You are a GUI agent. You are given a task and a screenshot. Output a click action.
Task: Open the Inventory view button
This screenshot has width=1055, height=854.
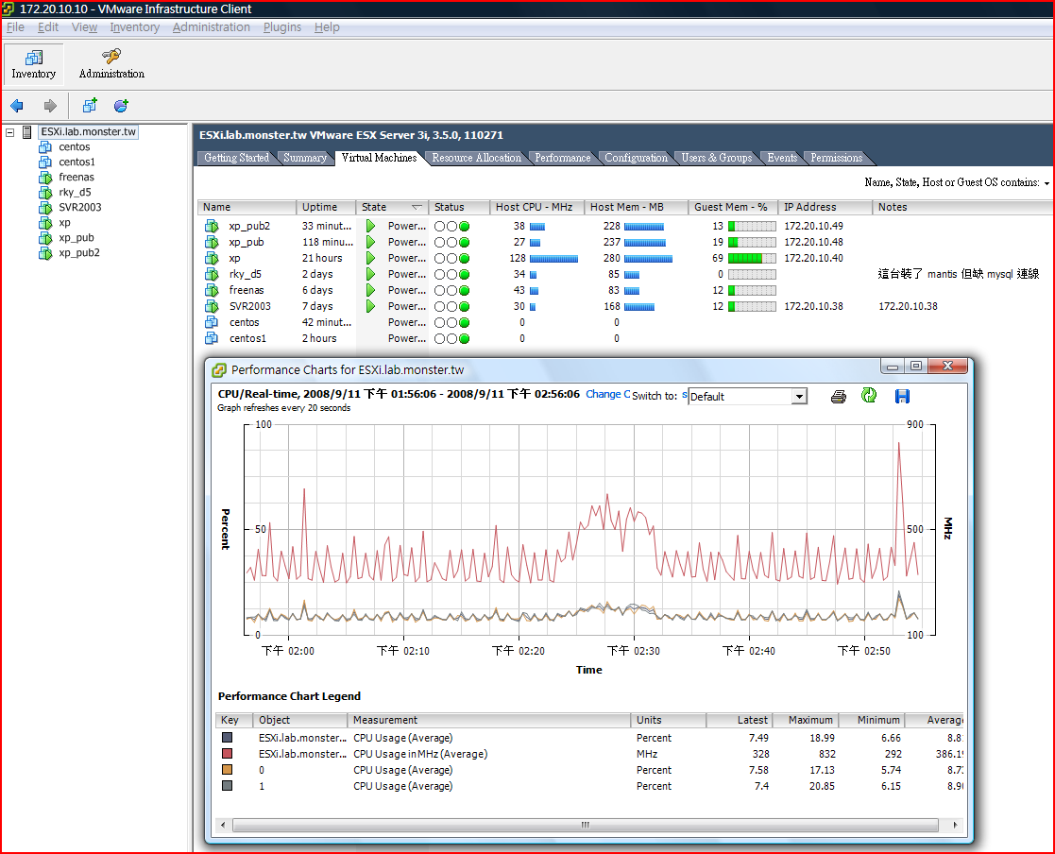34,64
